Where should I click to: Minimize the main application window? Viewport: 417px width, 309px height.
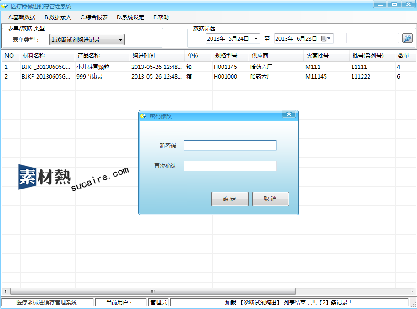pos(380,4)
